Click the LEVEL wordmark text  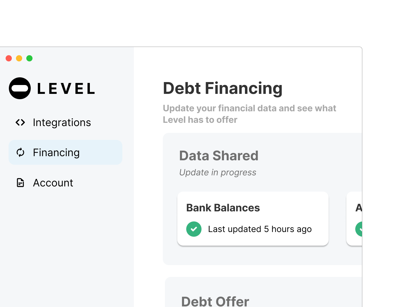point(66,89)
